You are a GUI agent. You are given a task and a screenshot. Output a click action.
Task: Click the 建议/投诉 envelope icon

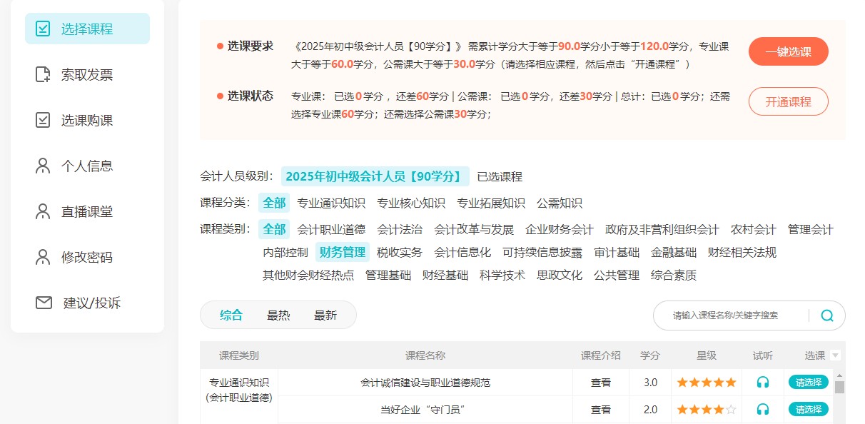[43, 302]
